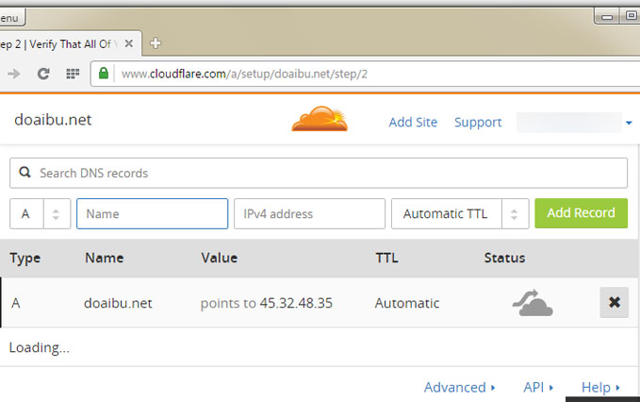Screen dimensions: 640x402
Task: Delete the doaibu.net A record
Action: pyautogui.click(x=614, y=302)
